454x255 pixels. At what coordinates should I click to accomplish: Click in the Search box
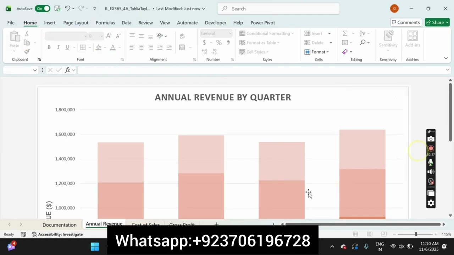tap(278, 8)
